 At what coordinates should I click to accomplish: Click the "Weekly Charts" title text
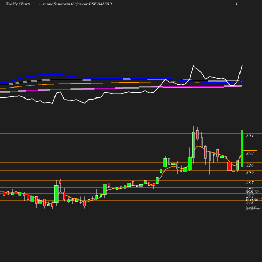pos(18,4)
